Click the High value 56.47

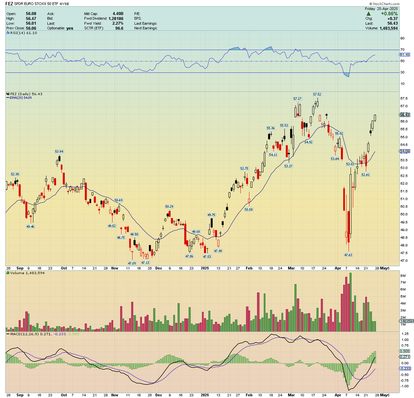(x=31, y=19)
